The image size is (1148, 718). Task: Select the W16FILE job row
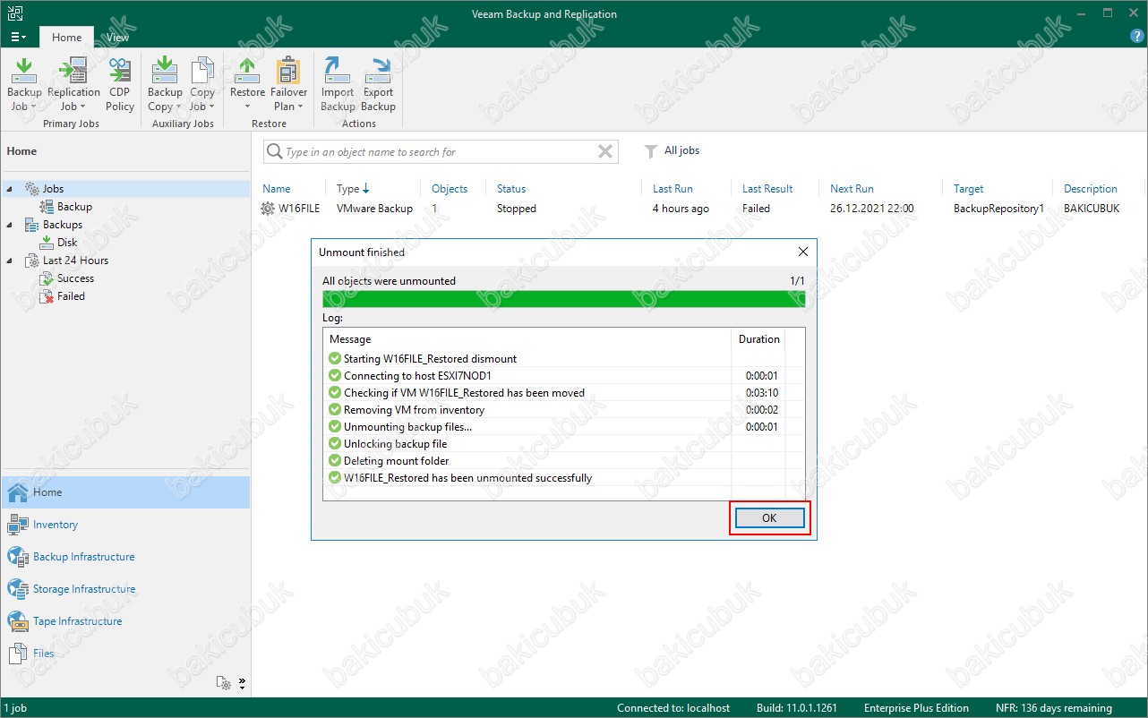[x=698, y=209]
